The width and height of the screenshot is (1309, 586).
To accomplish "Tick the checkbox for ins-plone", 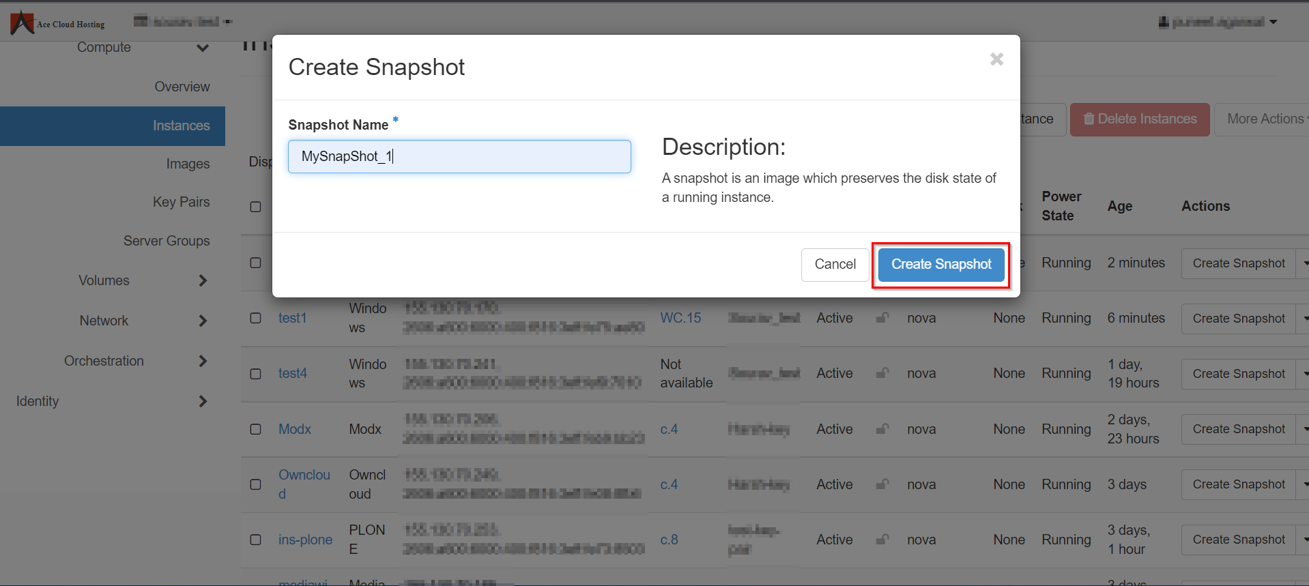I will point(256,540).
